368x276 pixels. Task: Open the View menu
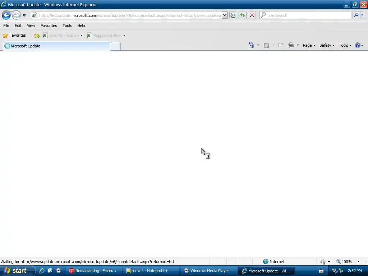click(31, 26)
